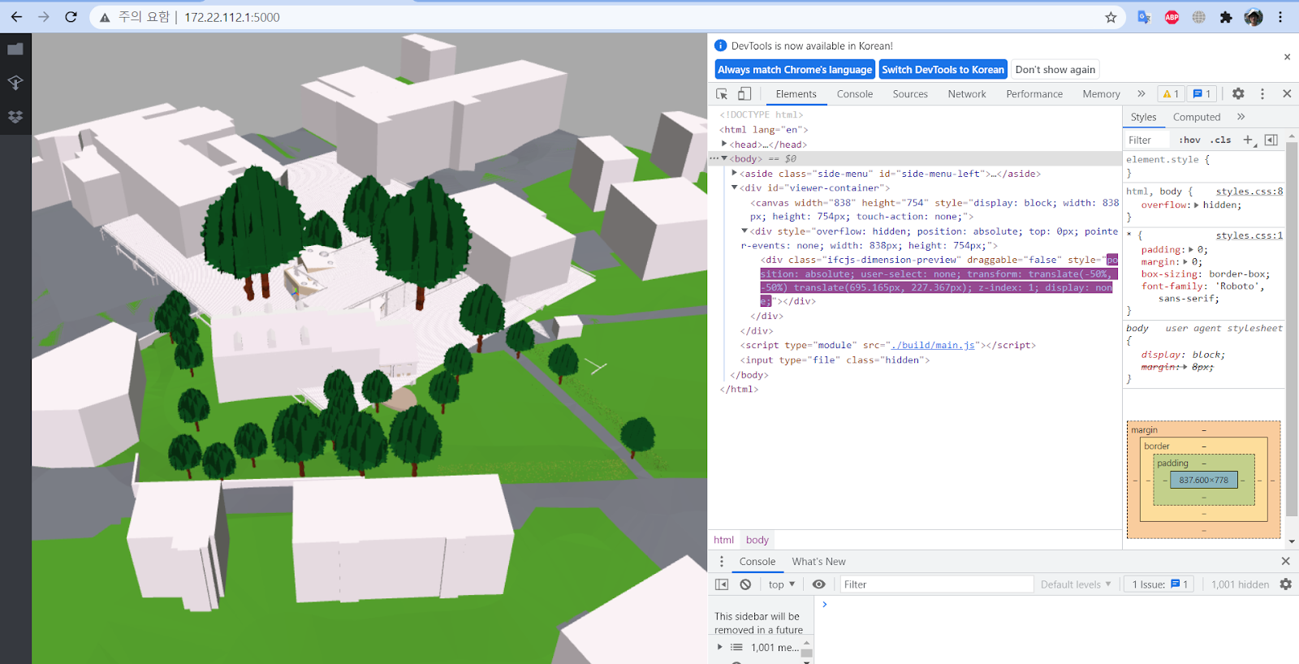Open the Extensions puzzle-piece menu

tap(1226, 17)
